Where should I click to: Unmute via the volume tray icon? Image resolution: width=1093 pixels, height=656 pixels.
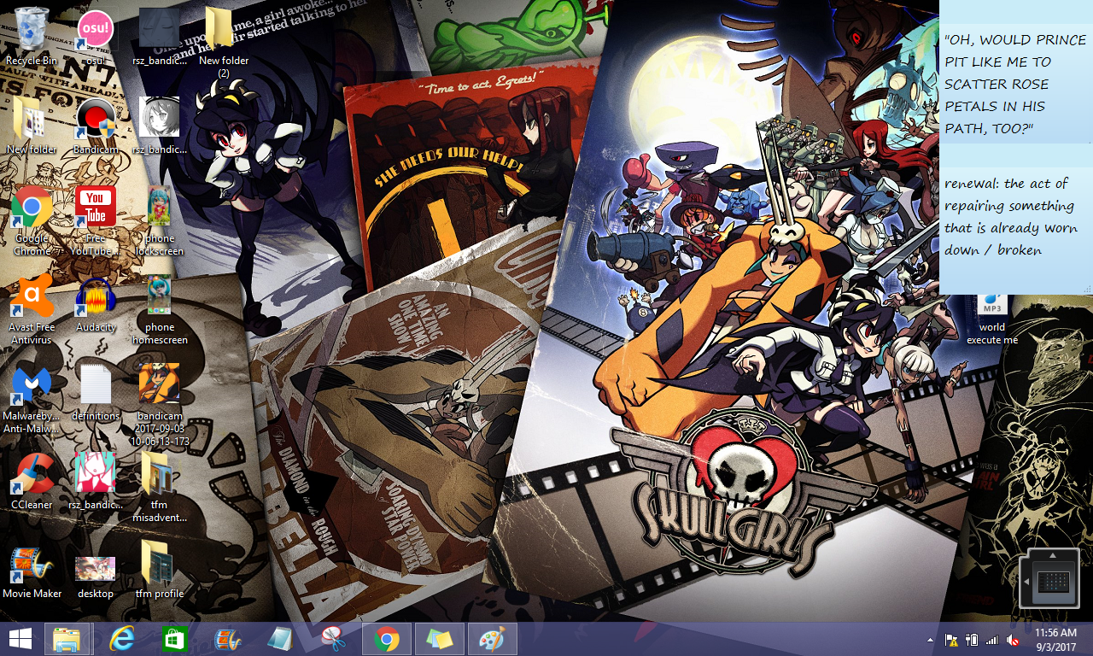click(x=1013, y=640)
